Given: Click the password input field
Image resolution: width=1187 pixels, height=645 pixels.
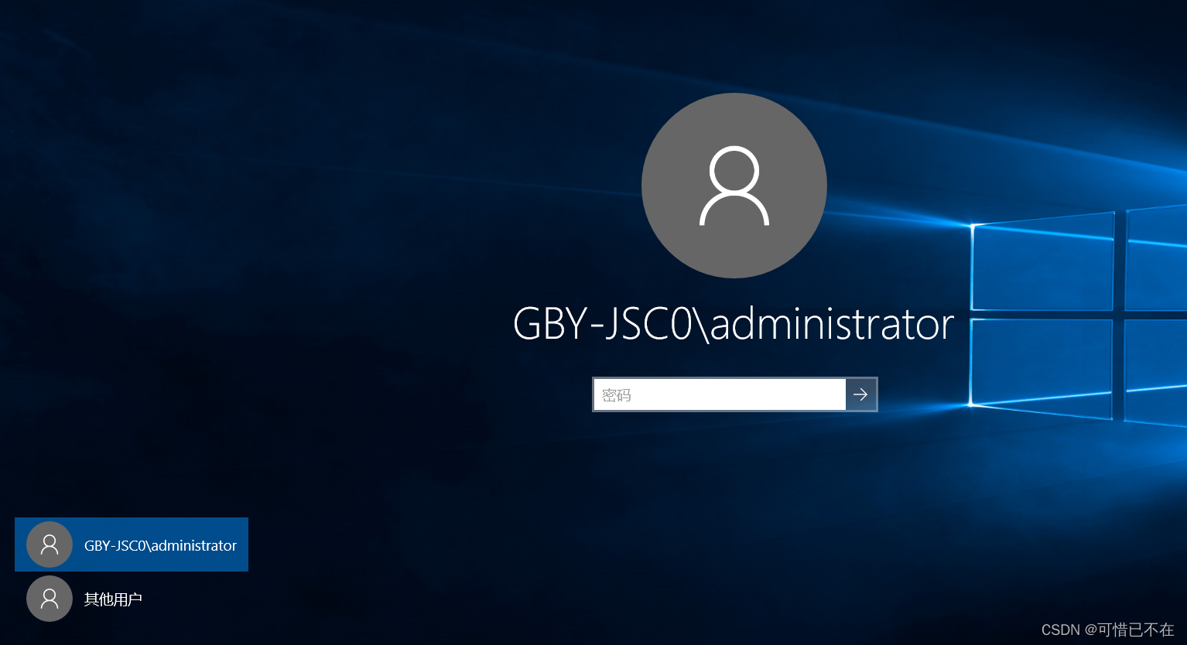Looking at the screenshot, I should click(719, 394).
